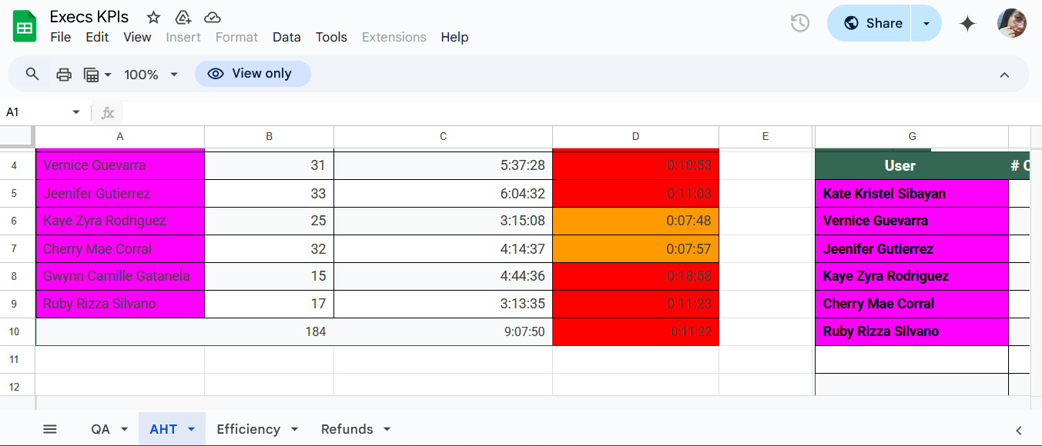The width and height of the screenshot is (1042, 446).
Task: Click the Google Sheets home icon
Action: click(25, 27)
